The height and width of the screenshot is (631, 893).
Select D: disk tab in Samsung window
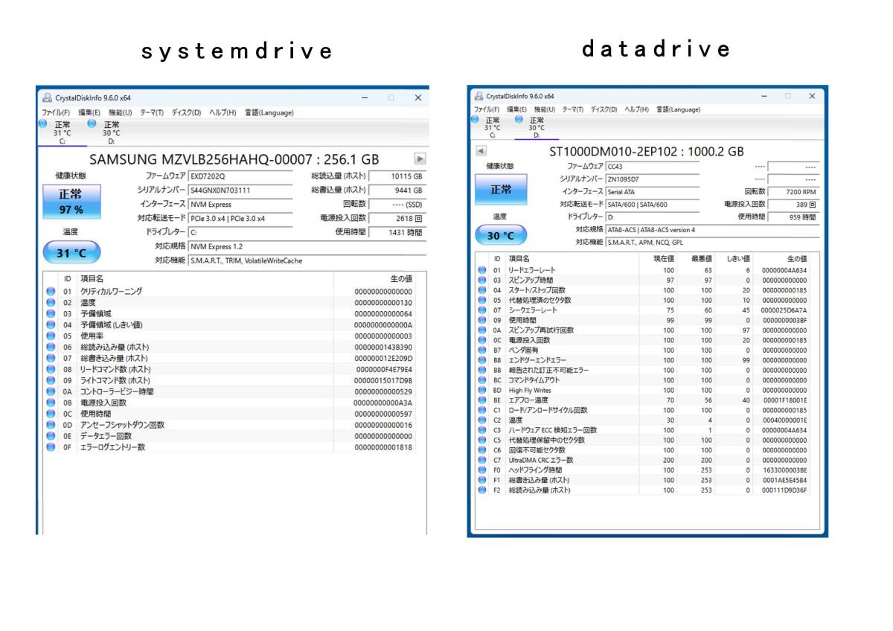pyautogui.click(x=111, y=132)
